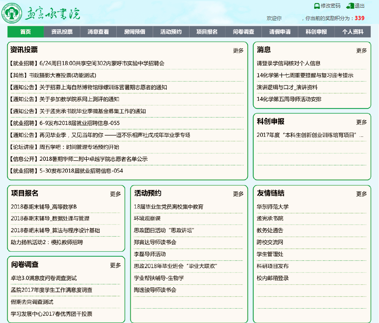Viewport: 379px width, 323px height.
Task: Open the 资讯投票 menu tab
Action: (62, 32)
